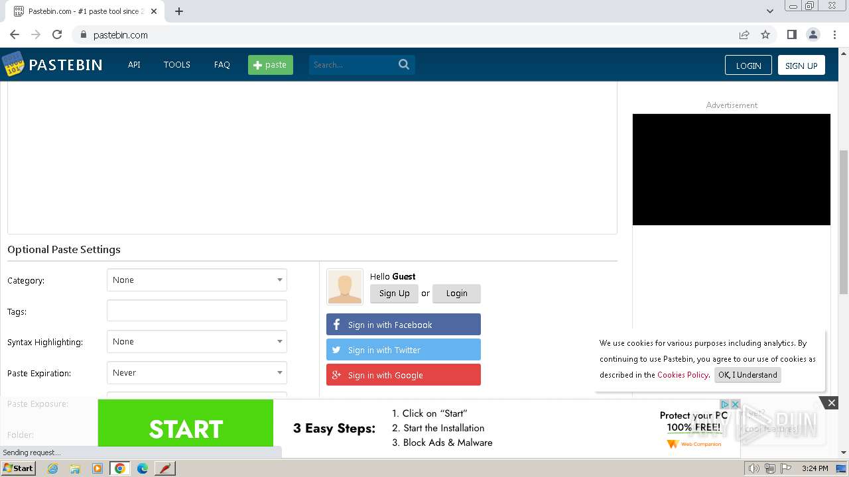This screenshot has width=849, height=477.
Task: Go back with browser back arrow
Action: click(x=15, y=34)
